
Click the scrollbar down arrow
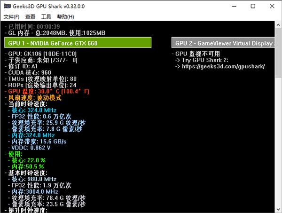pos(278,209)
